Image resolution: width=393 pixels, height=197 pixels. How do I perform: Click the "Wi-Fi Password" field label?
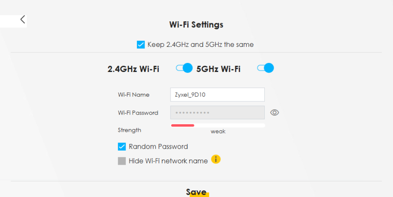[x=138, y=113]
